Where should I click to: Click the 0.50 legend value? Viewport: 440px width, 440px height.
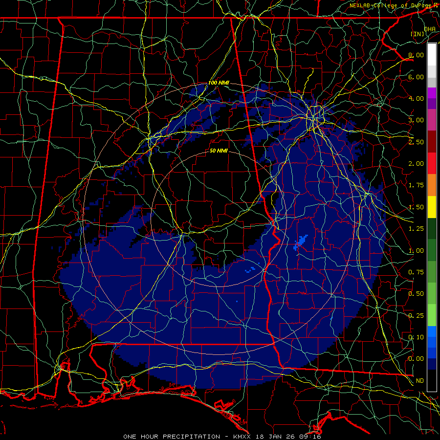click(416, 294)
